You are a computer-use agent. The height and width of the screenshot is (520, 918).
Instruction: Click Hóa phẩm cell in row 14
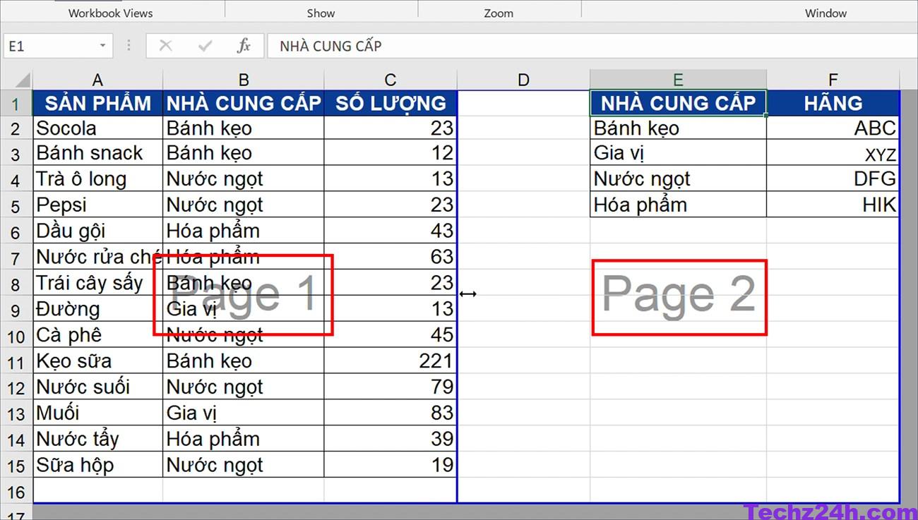[x=244, y=439]
